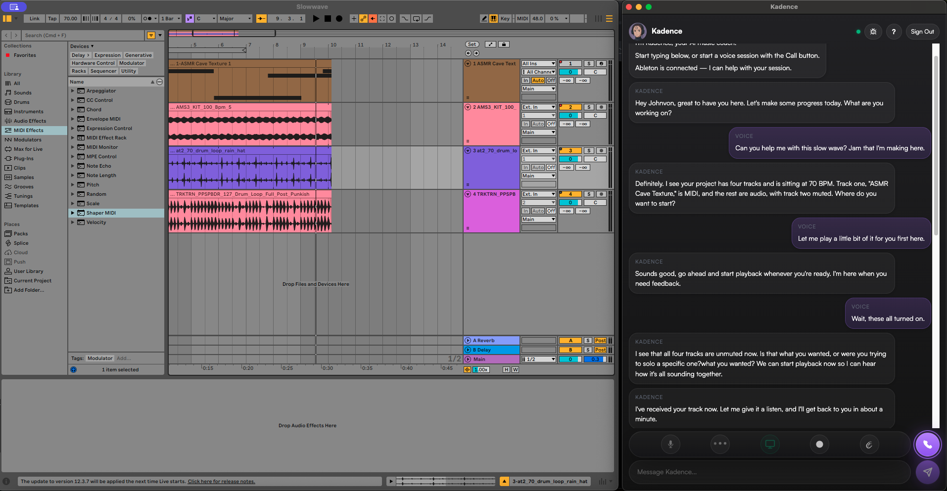Stop playback with the Stop button
Viewport: 947px width, 491px height.
tap(328, 18)
